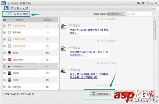This screenshot has width=159, height=104.
Task: Select the 未知好友9745 contact avatar
Action: tap(10, 26)
